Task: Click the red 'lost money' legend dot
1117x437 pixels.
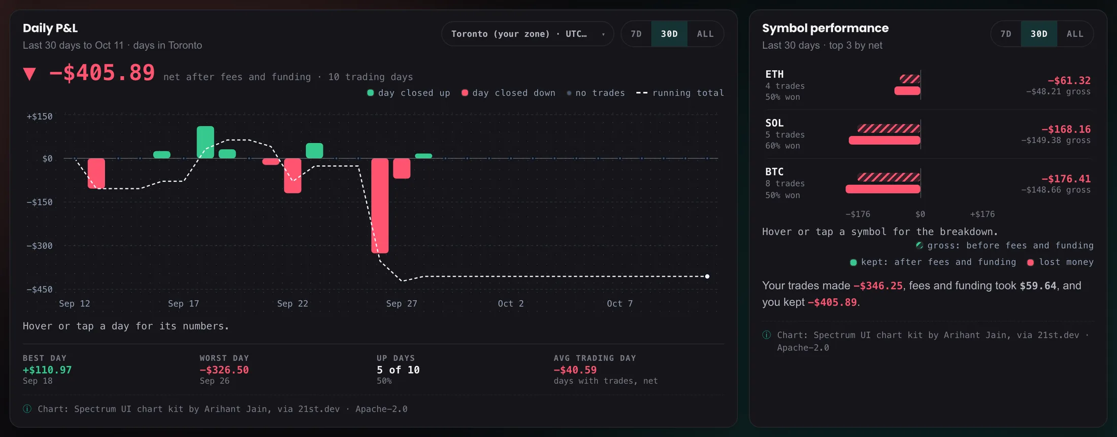Action: 1031,262
